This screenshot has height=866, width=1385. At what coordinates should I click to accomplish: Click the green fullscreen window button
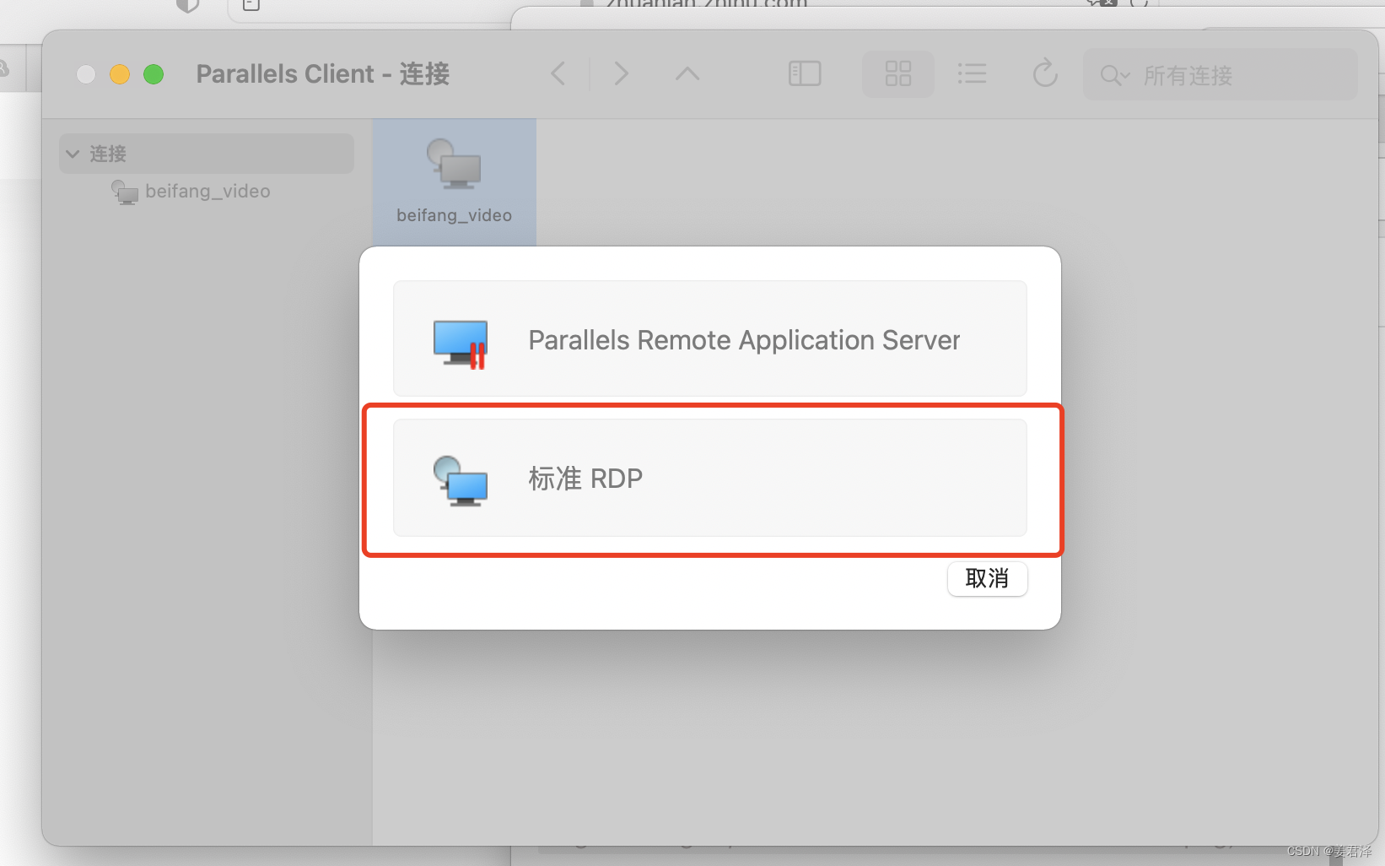point(154,74)
